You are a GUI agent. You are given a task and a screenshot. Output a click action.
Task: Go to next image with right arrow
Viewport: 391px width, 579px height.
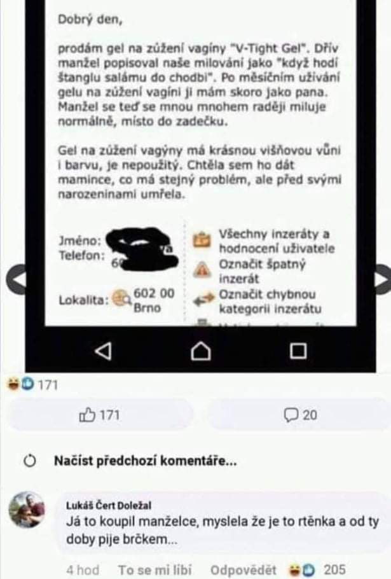tap(383, 279)
